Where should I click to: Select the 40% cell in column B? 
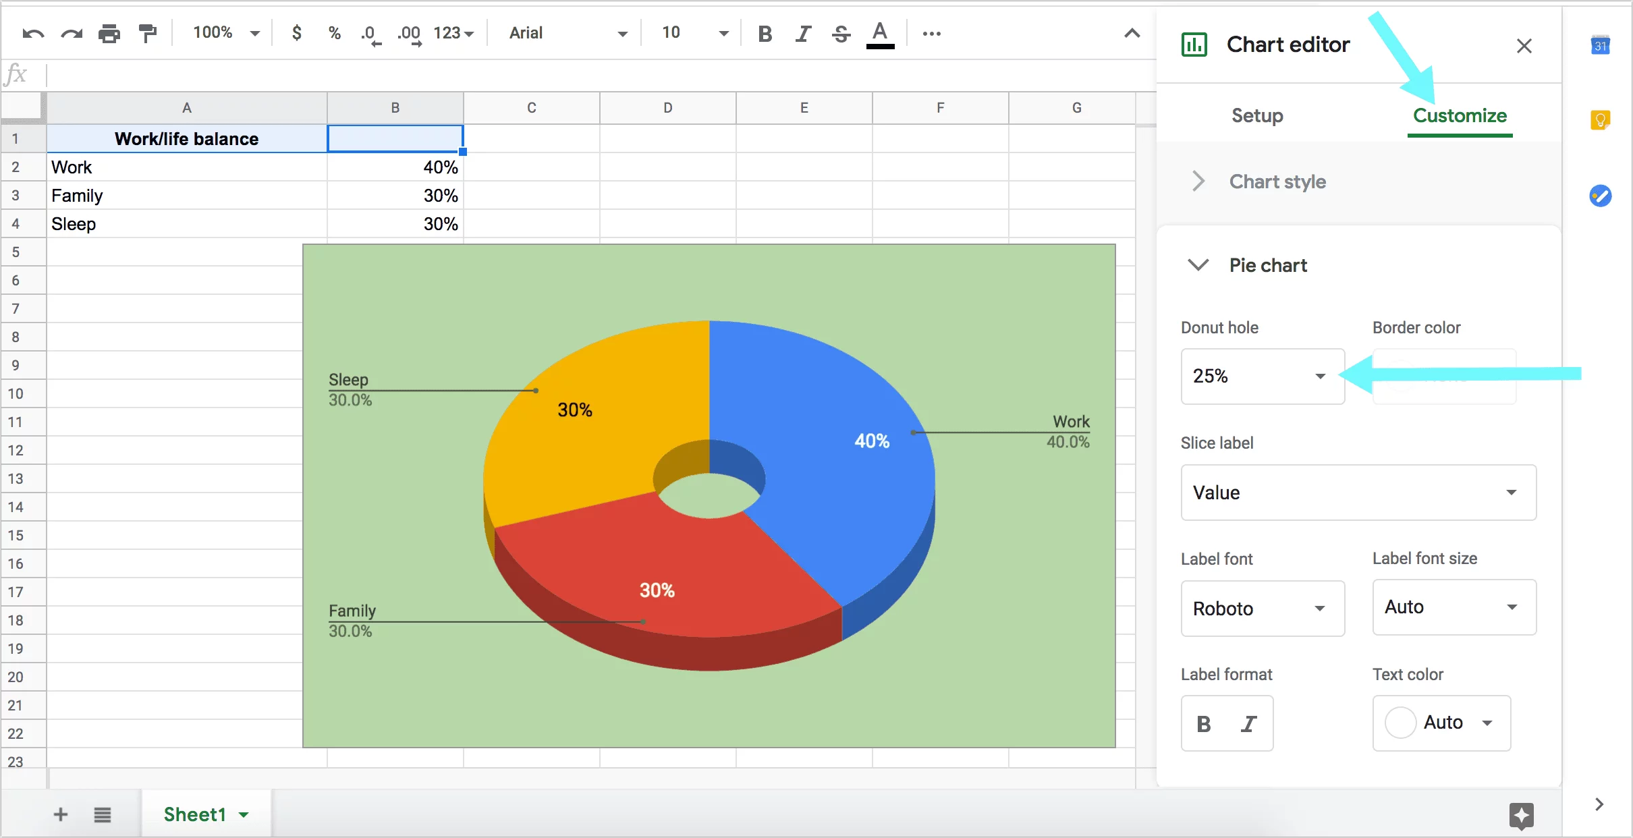pyautogui.click(x=395, y=167)
